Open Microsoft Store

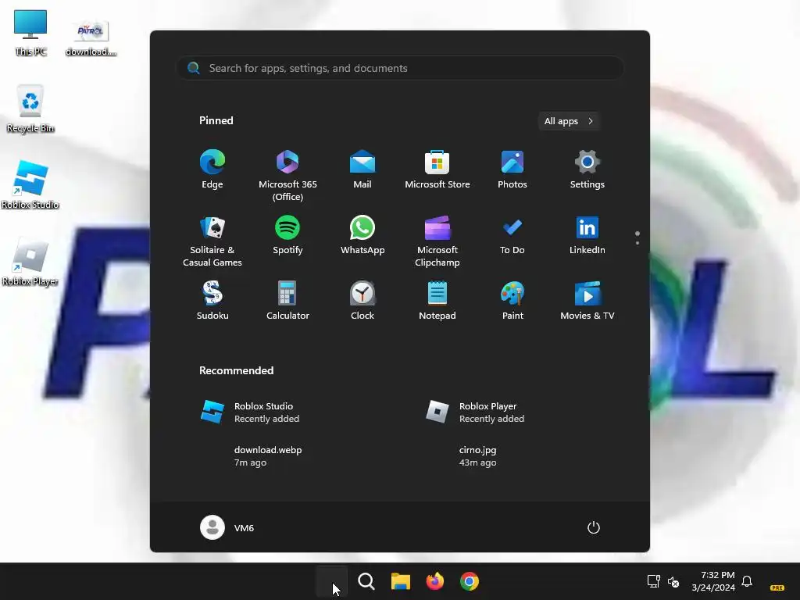coord(437,170)
